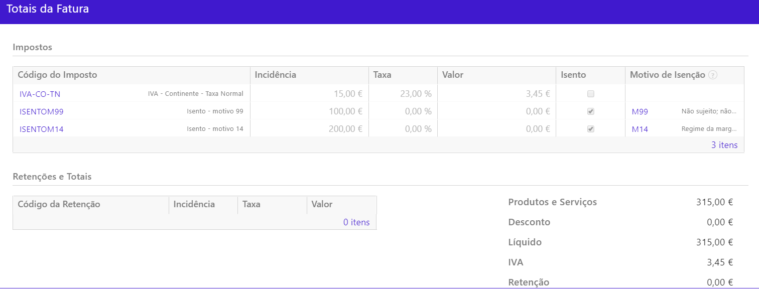Open the ISENTOM99 tax code link
This screenshot has width=759, height=290.
tap(42, 111)
